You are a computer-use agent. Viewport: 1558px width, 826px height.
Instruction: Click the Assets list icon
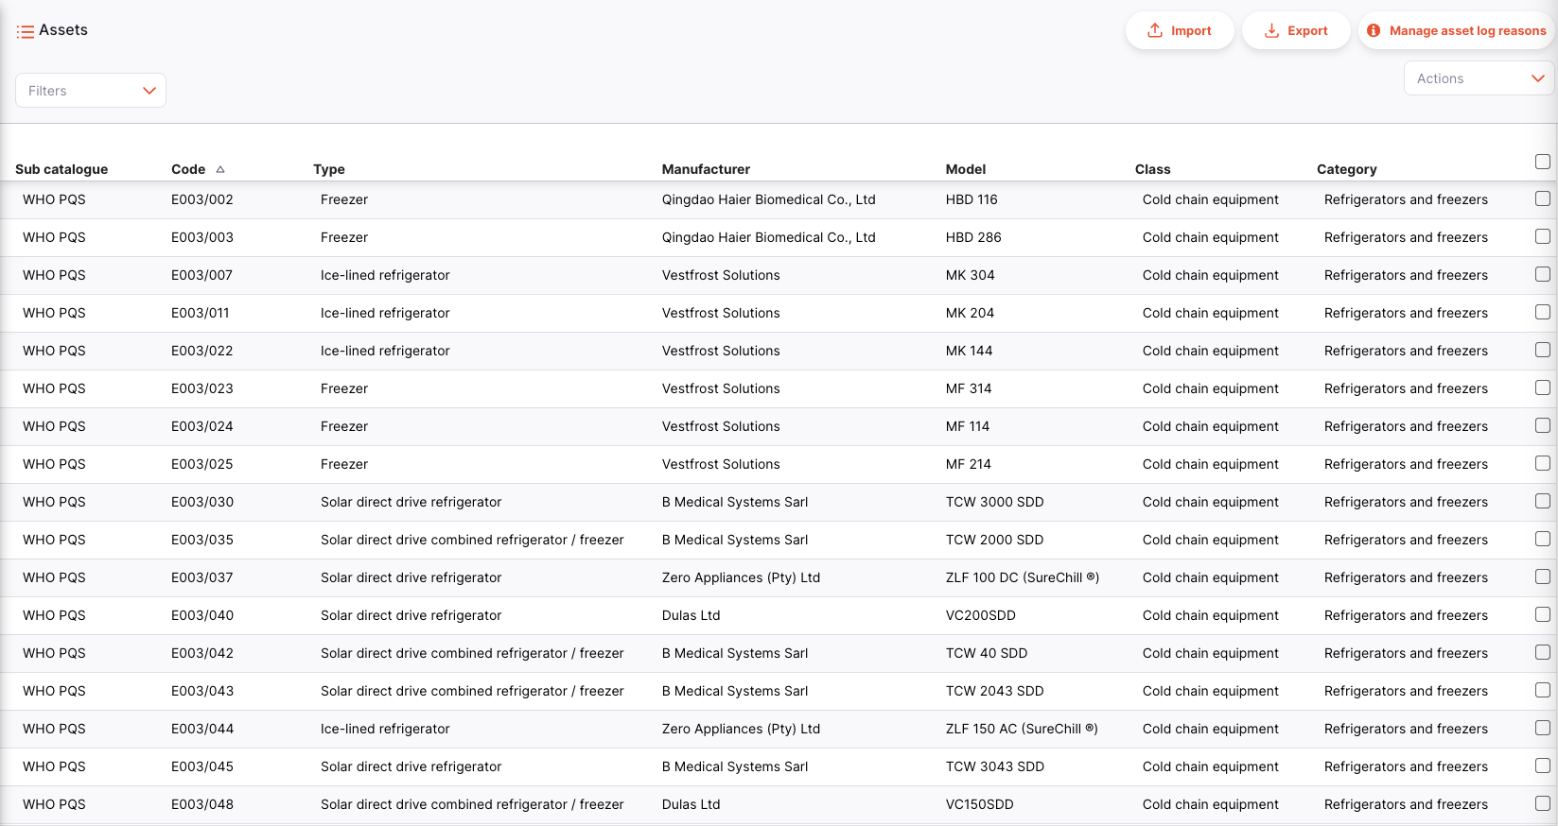[25, 32]
